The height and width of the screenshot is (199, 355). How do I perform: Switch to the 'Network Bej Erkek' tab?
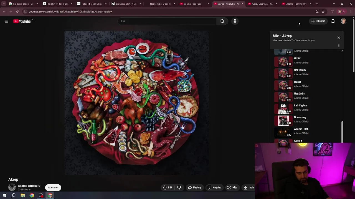[x=160, y=4]
